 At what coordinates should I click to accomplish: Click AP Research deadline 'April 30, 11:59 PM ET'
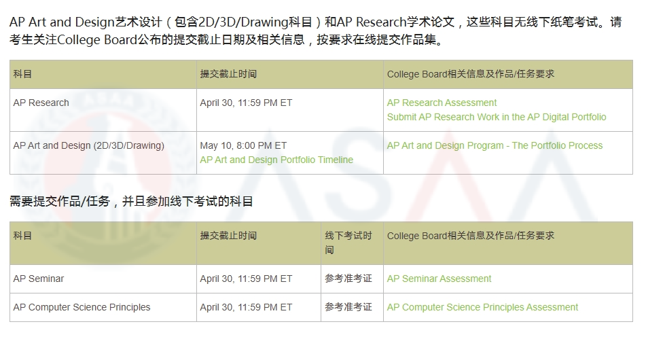[246, 103]
